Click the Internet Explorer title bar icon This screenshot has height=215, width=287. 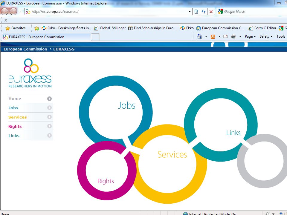tap(3, 3)
